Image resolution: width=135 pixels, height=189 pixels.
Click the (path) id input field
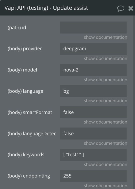pyautogui.click(x=93, y=27)
